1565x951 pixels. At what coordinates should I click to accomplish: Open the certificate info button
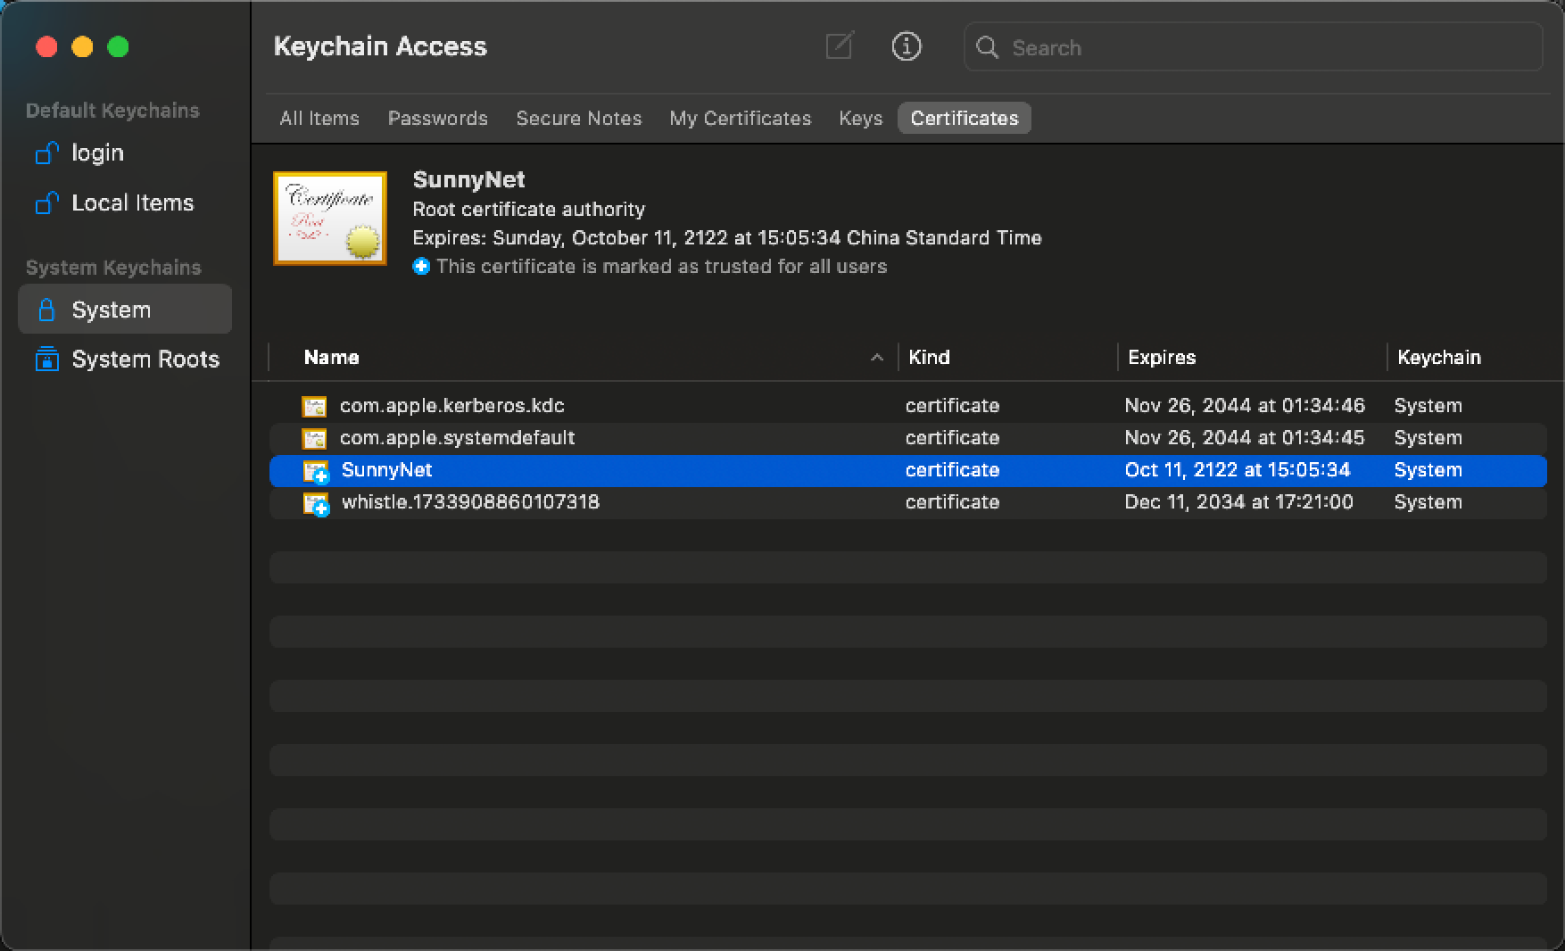[x=906, y=46]
